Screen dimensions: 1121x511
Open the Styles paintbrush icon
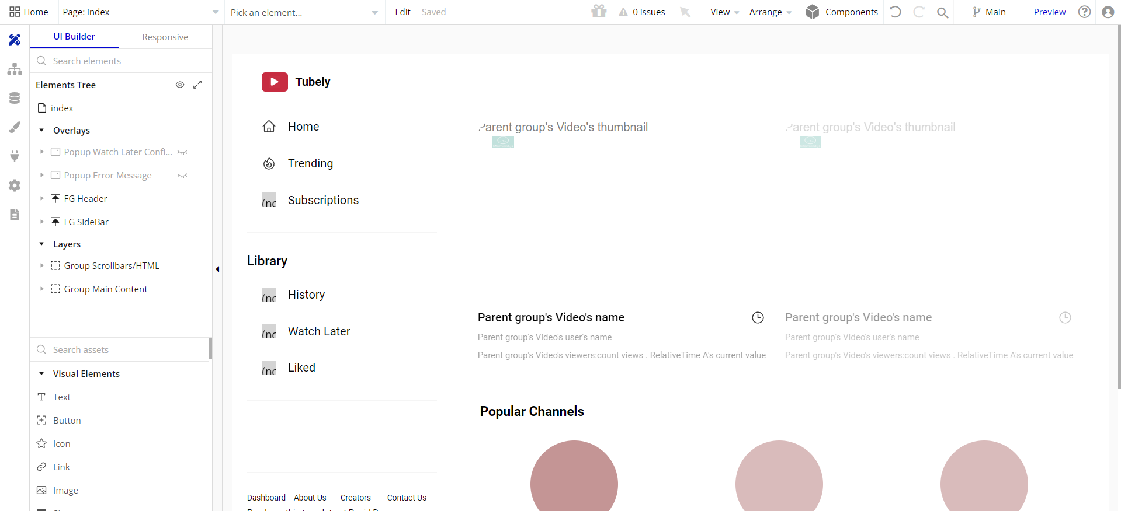coord(15,127)
